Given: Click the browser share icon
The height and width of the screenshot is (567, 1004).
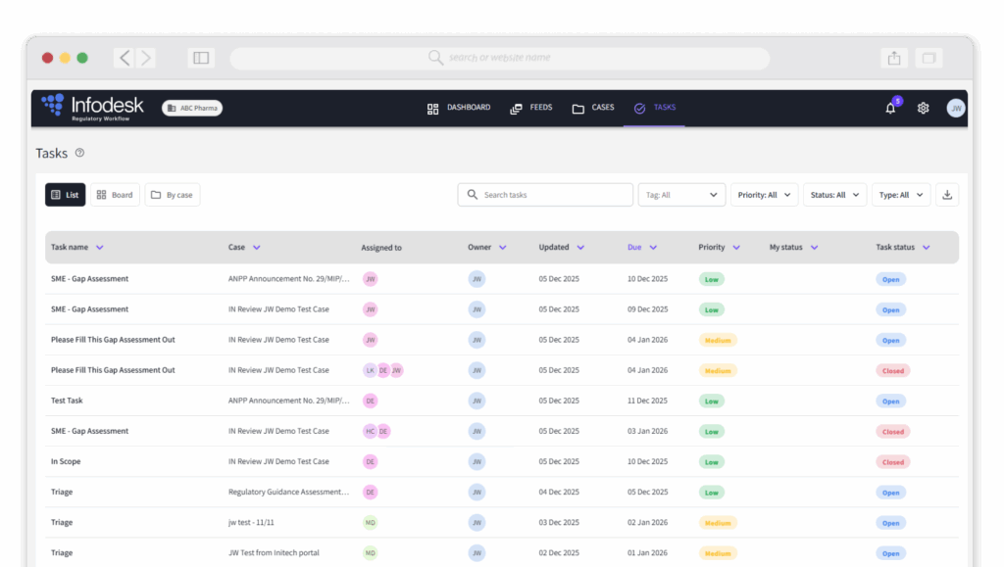Looking at the screenshot, I should point(894,58).
